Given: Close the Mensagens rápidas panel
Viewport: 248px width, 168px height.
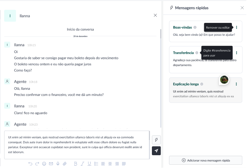Looking at the screenshot, I should [242, 8].
